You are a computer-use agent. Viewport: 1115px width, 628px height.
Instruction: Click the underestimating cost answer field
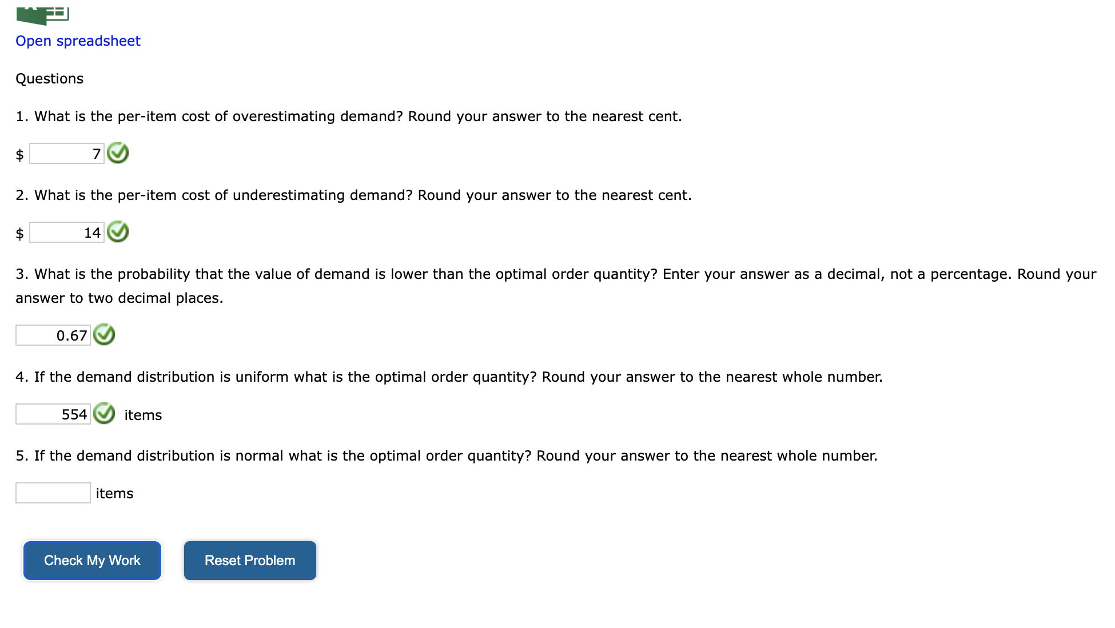click(x=67, y=233)
